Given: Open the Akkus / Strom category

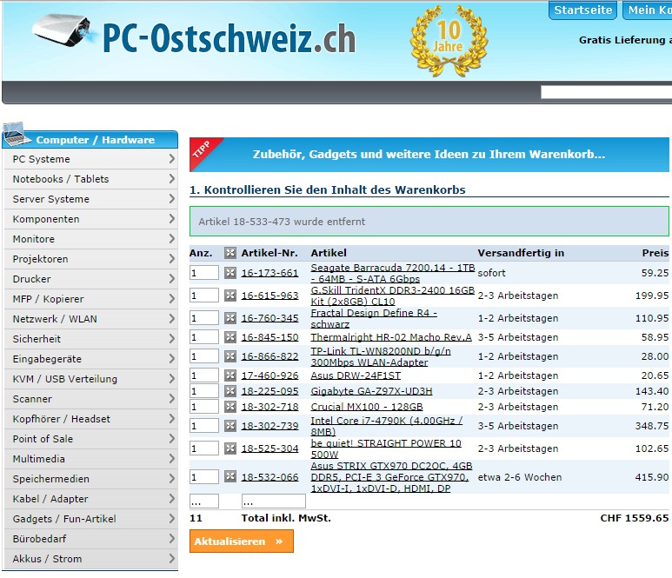Looking at the screenshot, I should (x=91, y=559).
